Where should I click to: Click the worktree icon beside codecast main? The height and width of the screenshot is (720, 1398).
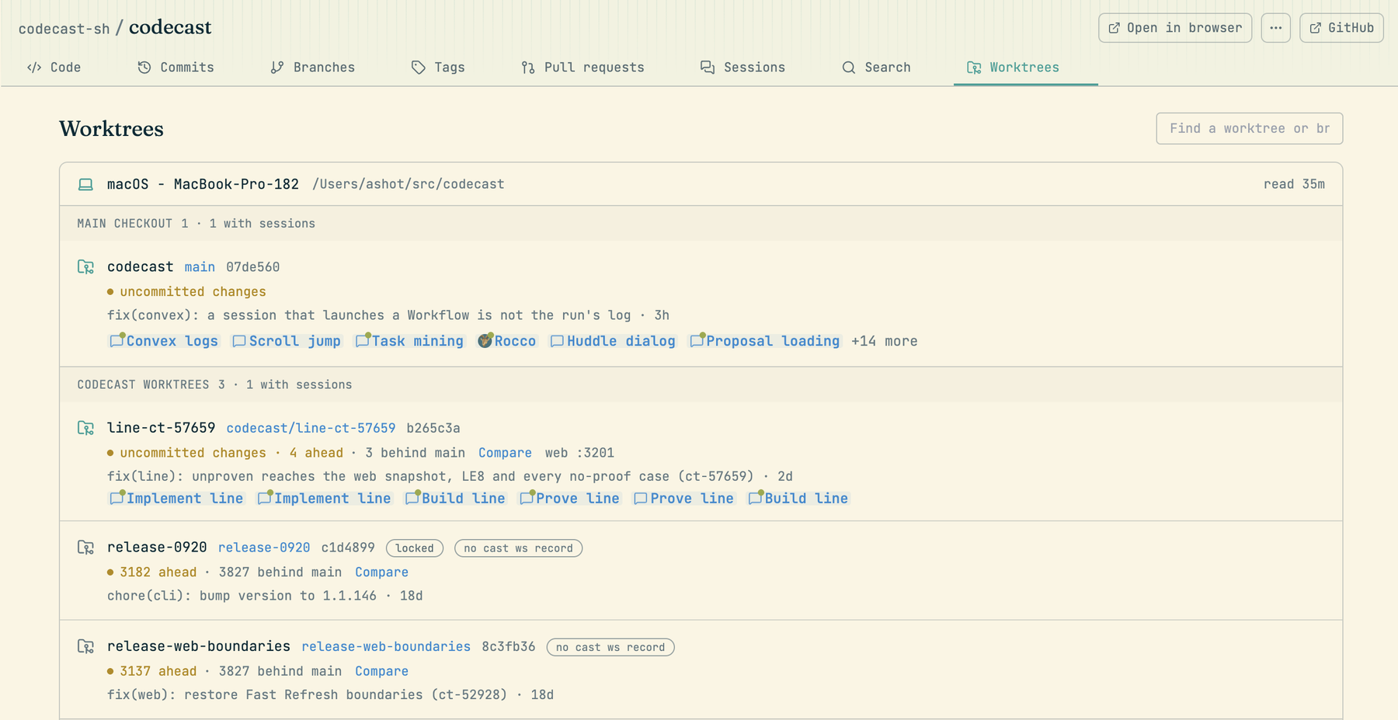[x=85, y=267]
